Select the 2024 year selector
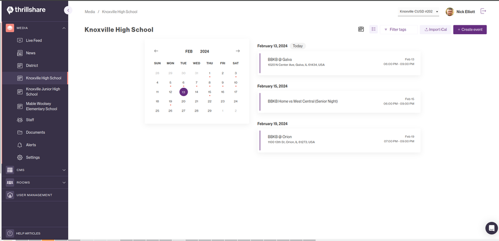 205,51
